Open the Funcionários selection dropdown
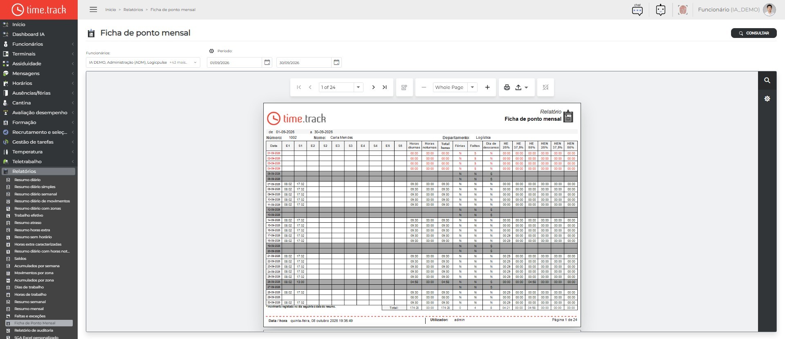Viewport: 785px width, 339px height. pyautogui.click(x=143, y=62)
